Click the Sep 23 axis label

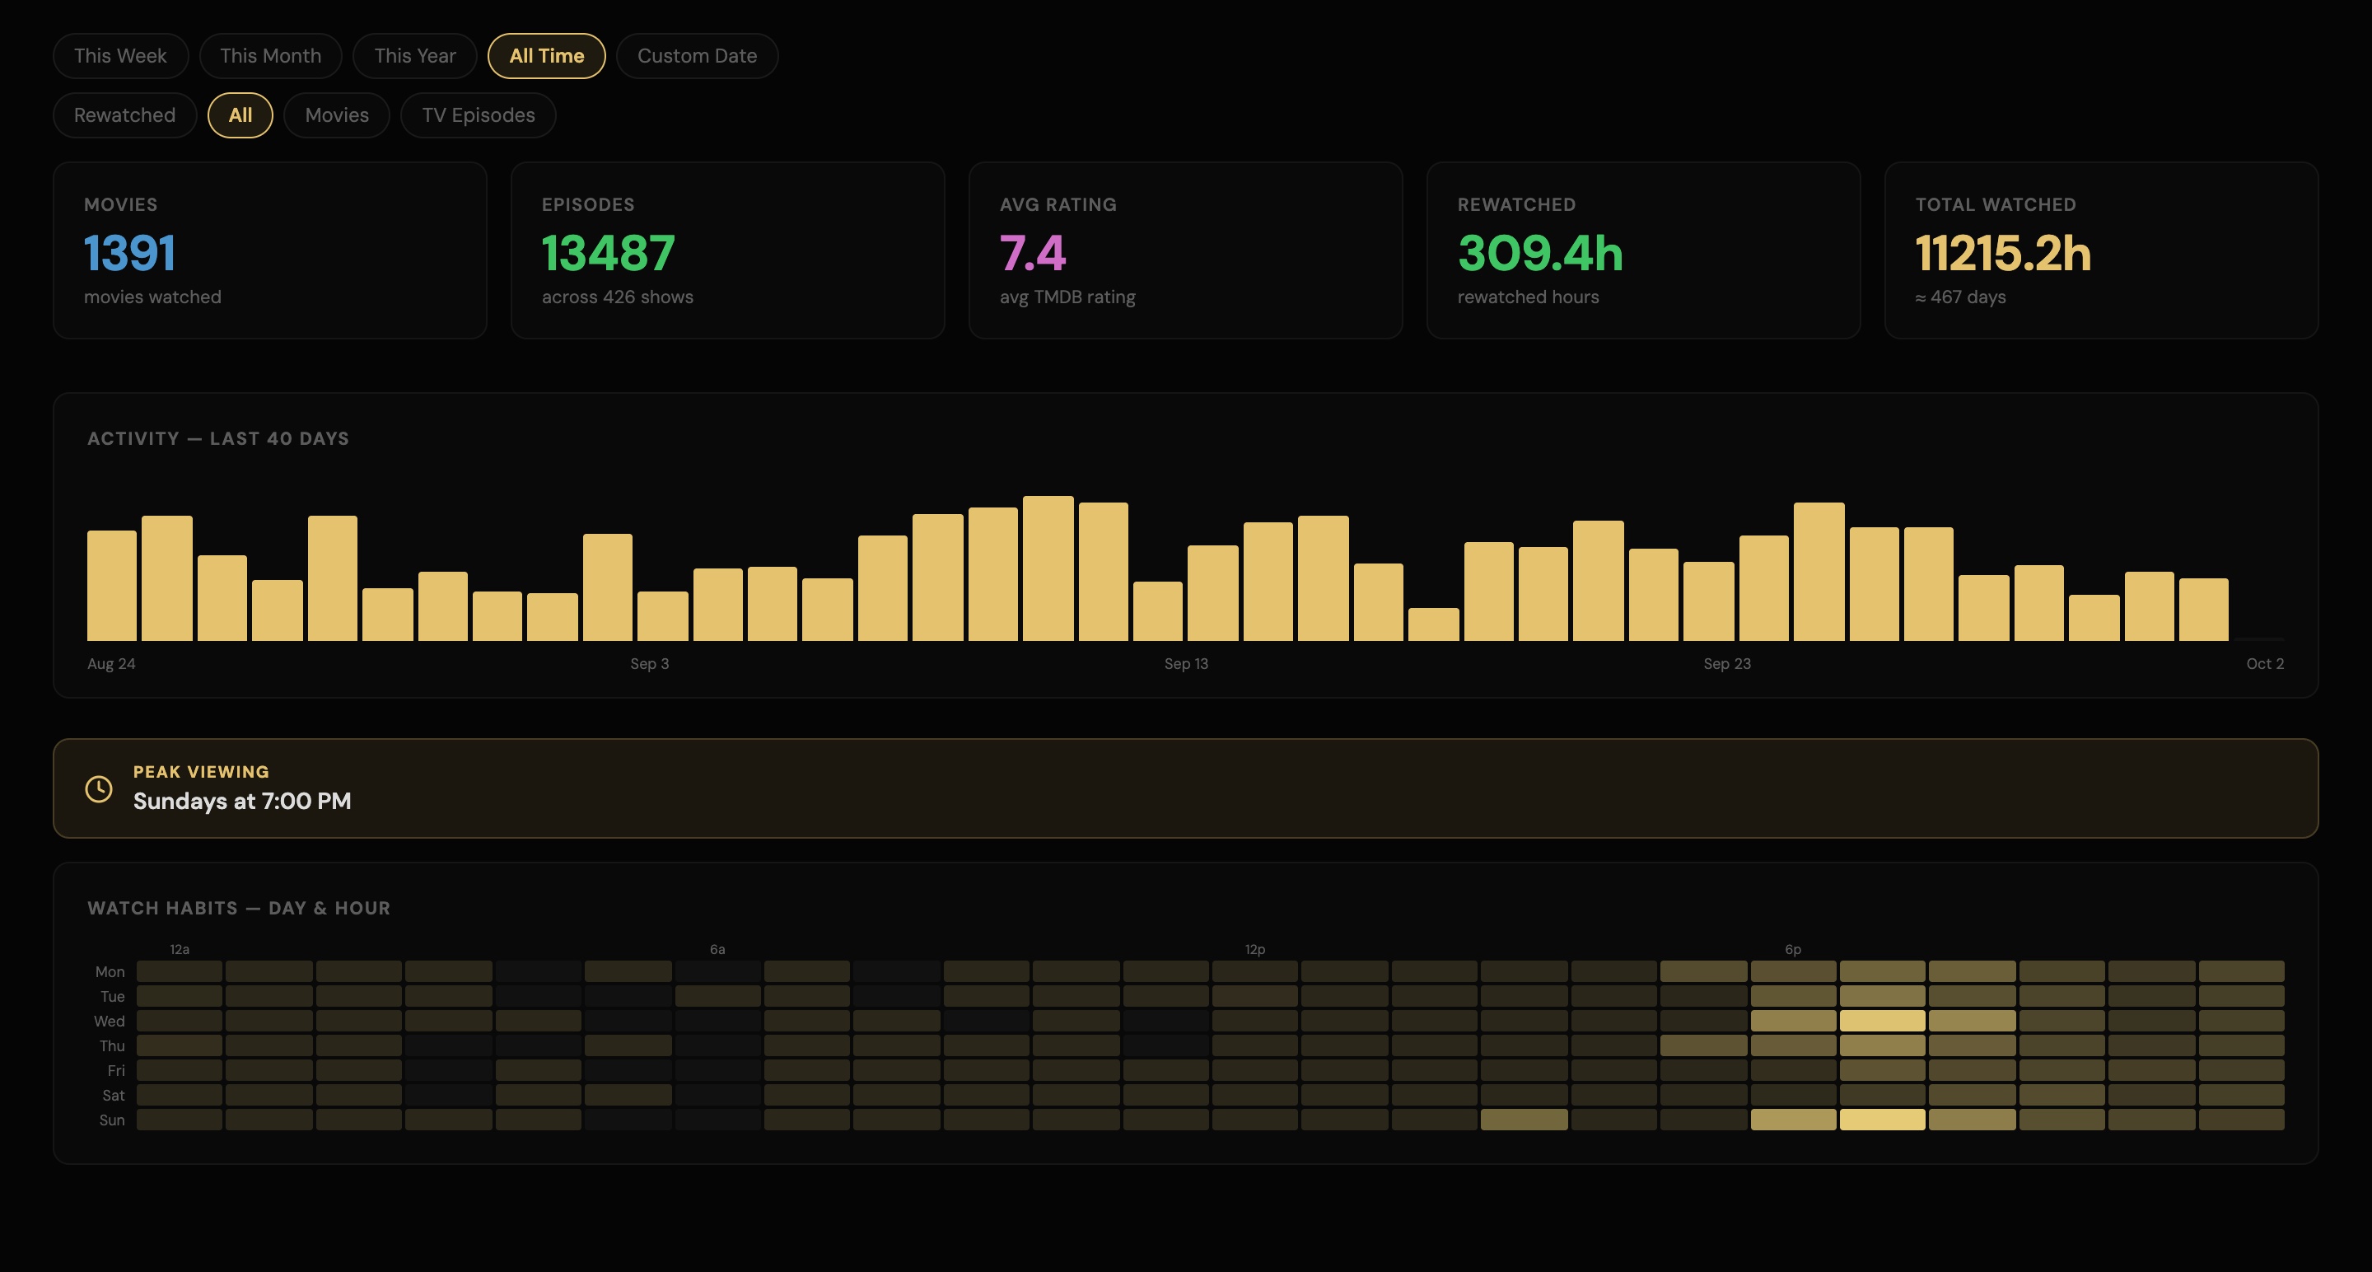pyautogui.click(x=1726, y=664)
